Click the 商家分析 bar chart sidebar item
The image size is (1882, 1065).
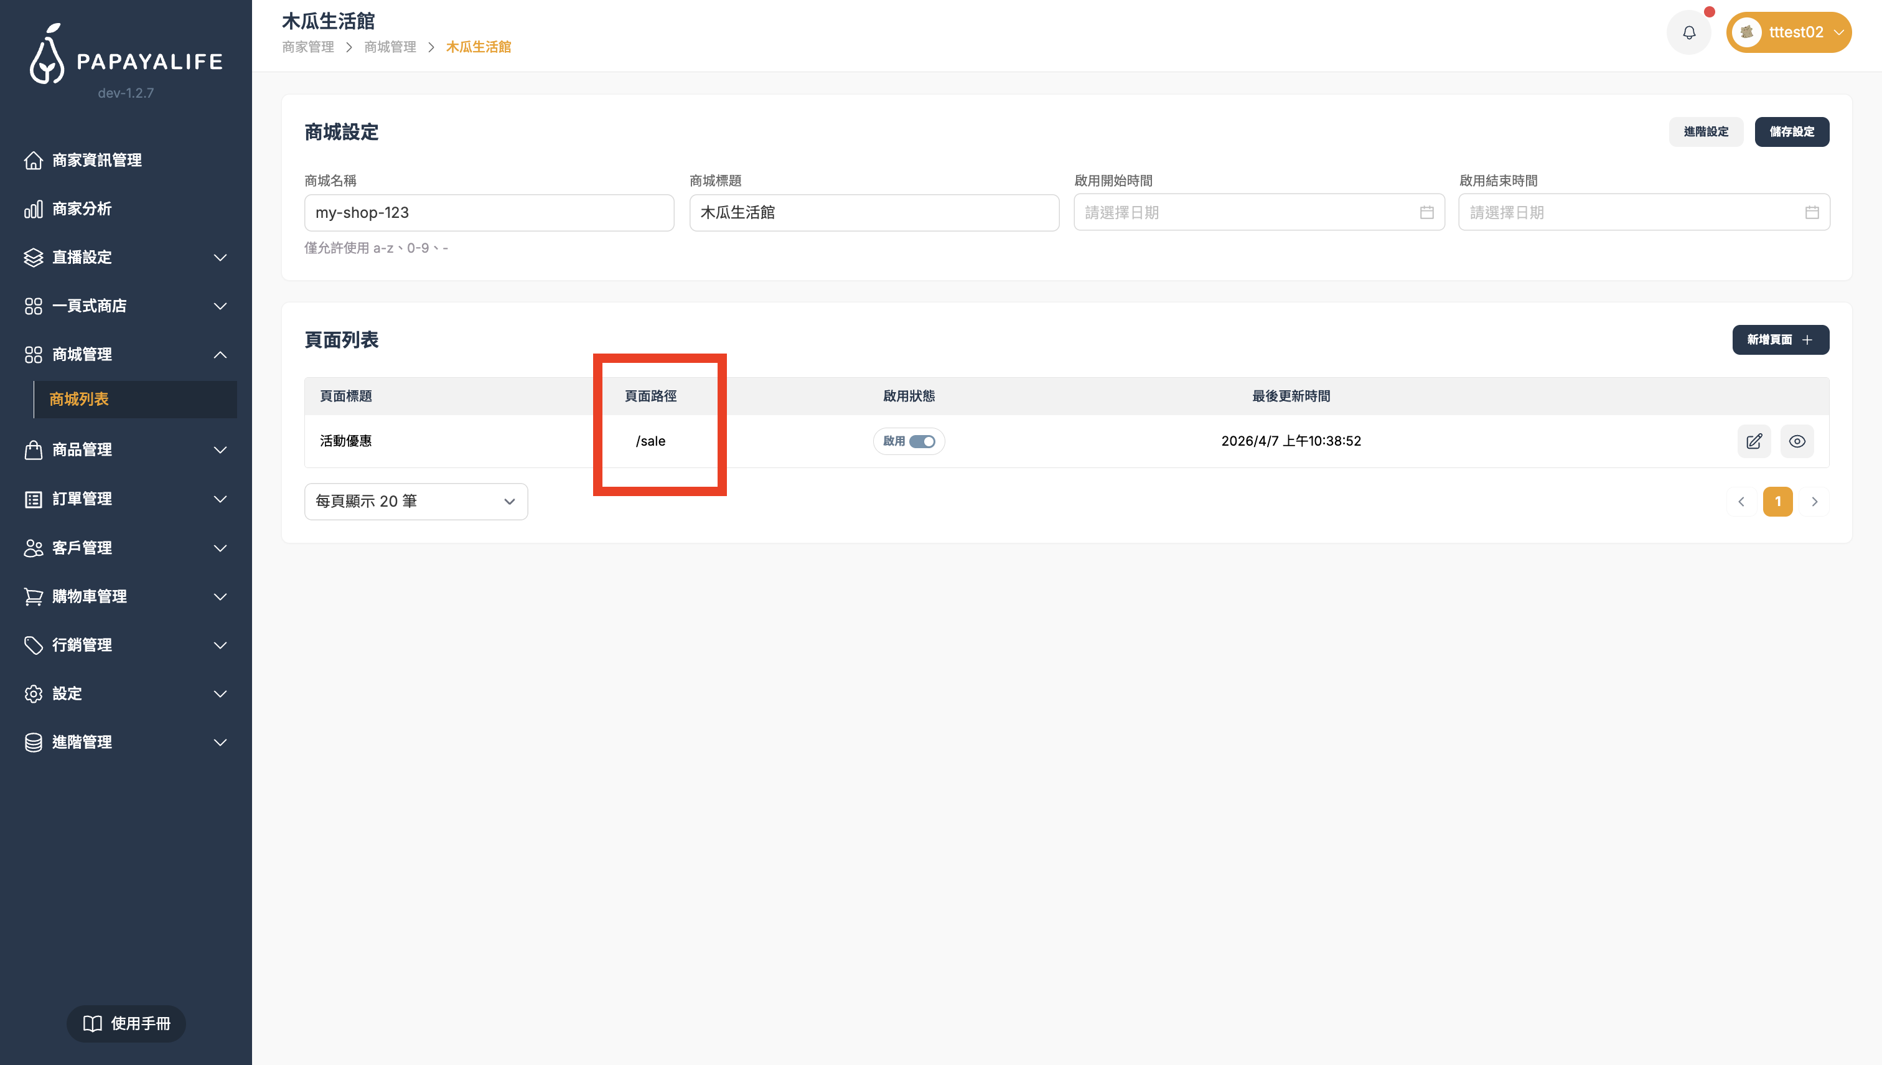[x=82, y=209]
